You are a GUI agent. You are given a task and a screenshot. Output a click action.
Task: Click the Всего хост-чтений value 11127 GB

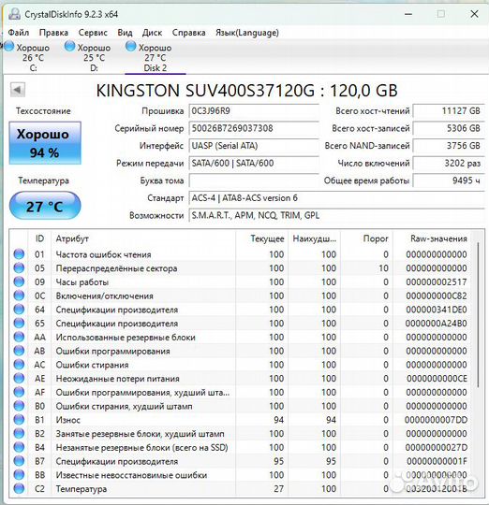tap(449, 111)
